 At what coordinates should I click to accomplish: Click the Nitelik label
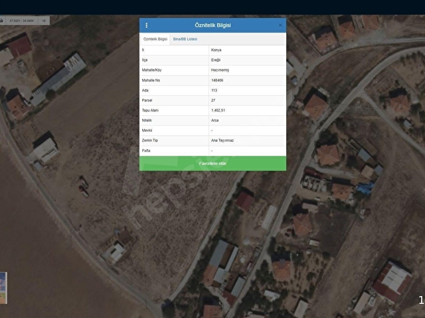pyautogui.click(x=147, y=121)
